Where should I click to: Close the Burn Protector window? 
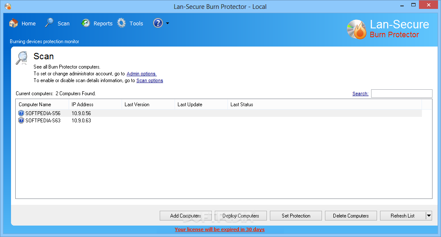(x=429, y=5)
